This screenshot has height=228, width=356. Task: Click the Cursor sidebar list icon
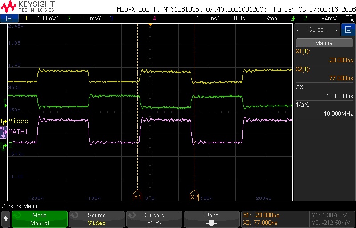(x=348, y=29)
